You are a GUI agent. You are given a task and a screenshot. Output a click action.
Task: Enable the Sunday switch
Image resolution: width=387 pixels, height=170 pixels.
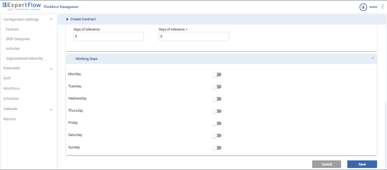click(x=217, y=148)
